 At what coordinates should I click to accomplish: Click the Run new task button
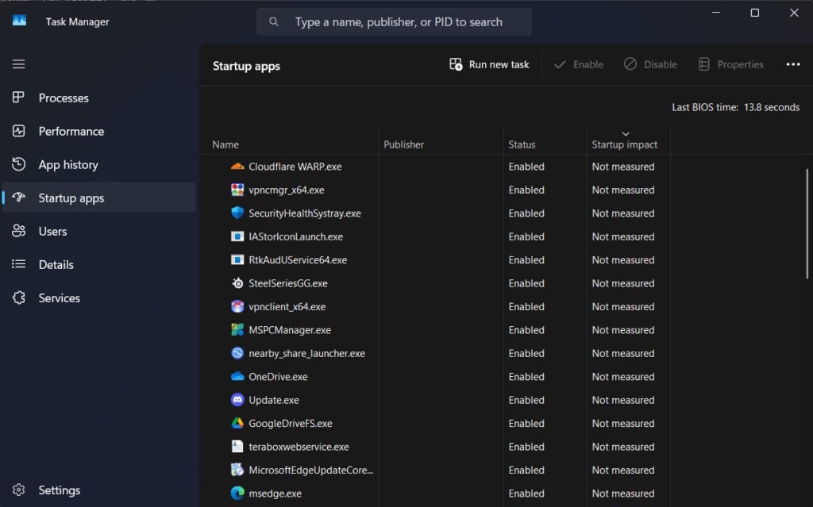(489, 65)
